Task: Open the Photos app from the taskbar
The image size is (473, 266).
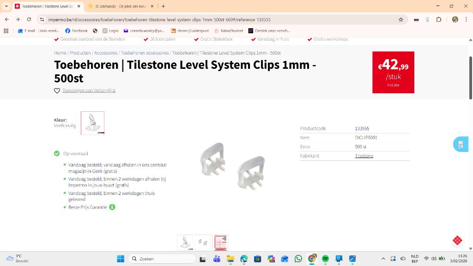Action: click(352, 259)
